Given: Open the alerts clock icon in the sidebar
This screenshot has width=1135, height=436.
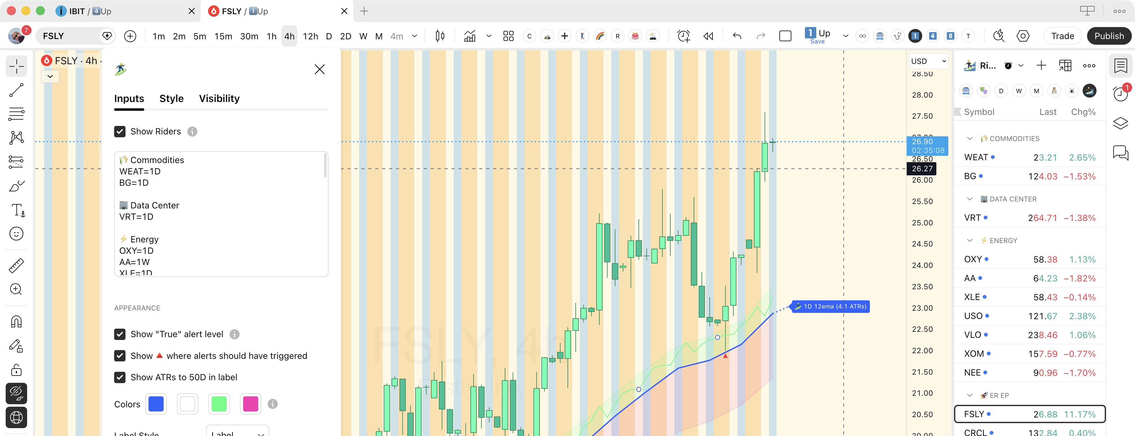Looking at the screenshot, I should tap(1120, 94).
